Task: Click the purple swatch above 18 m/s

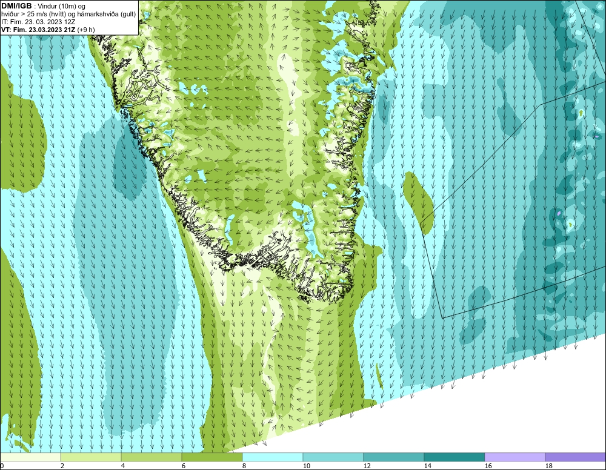Action: coord(575,457)
